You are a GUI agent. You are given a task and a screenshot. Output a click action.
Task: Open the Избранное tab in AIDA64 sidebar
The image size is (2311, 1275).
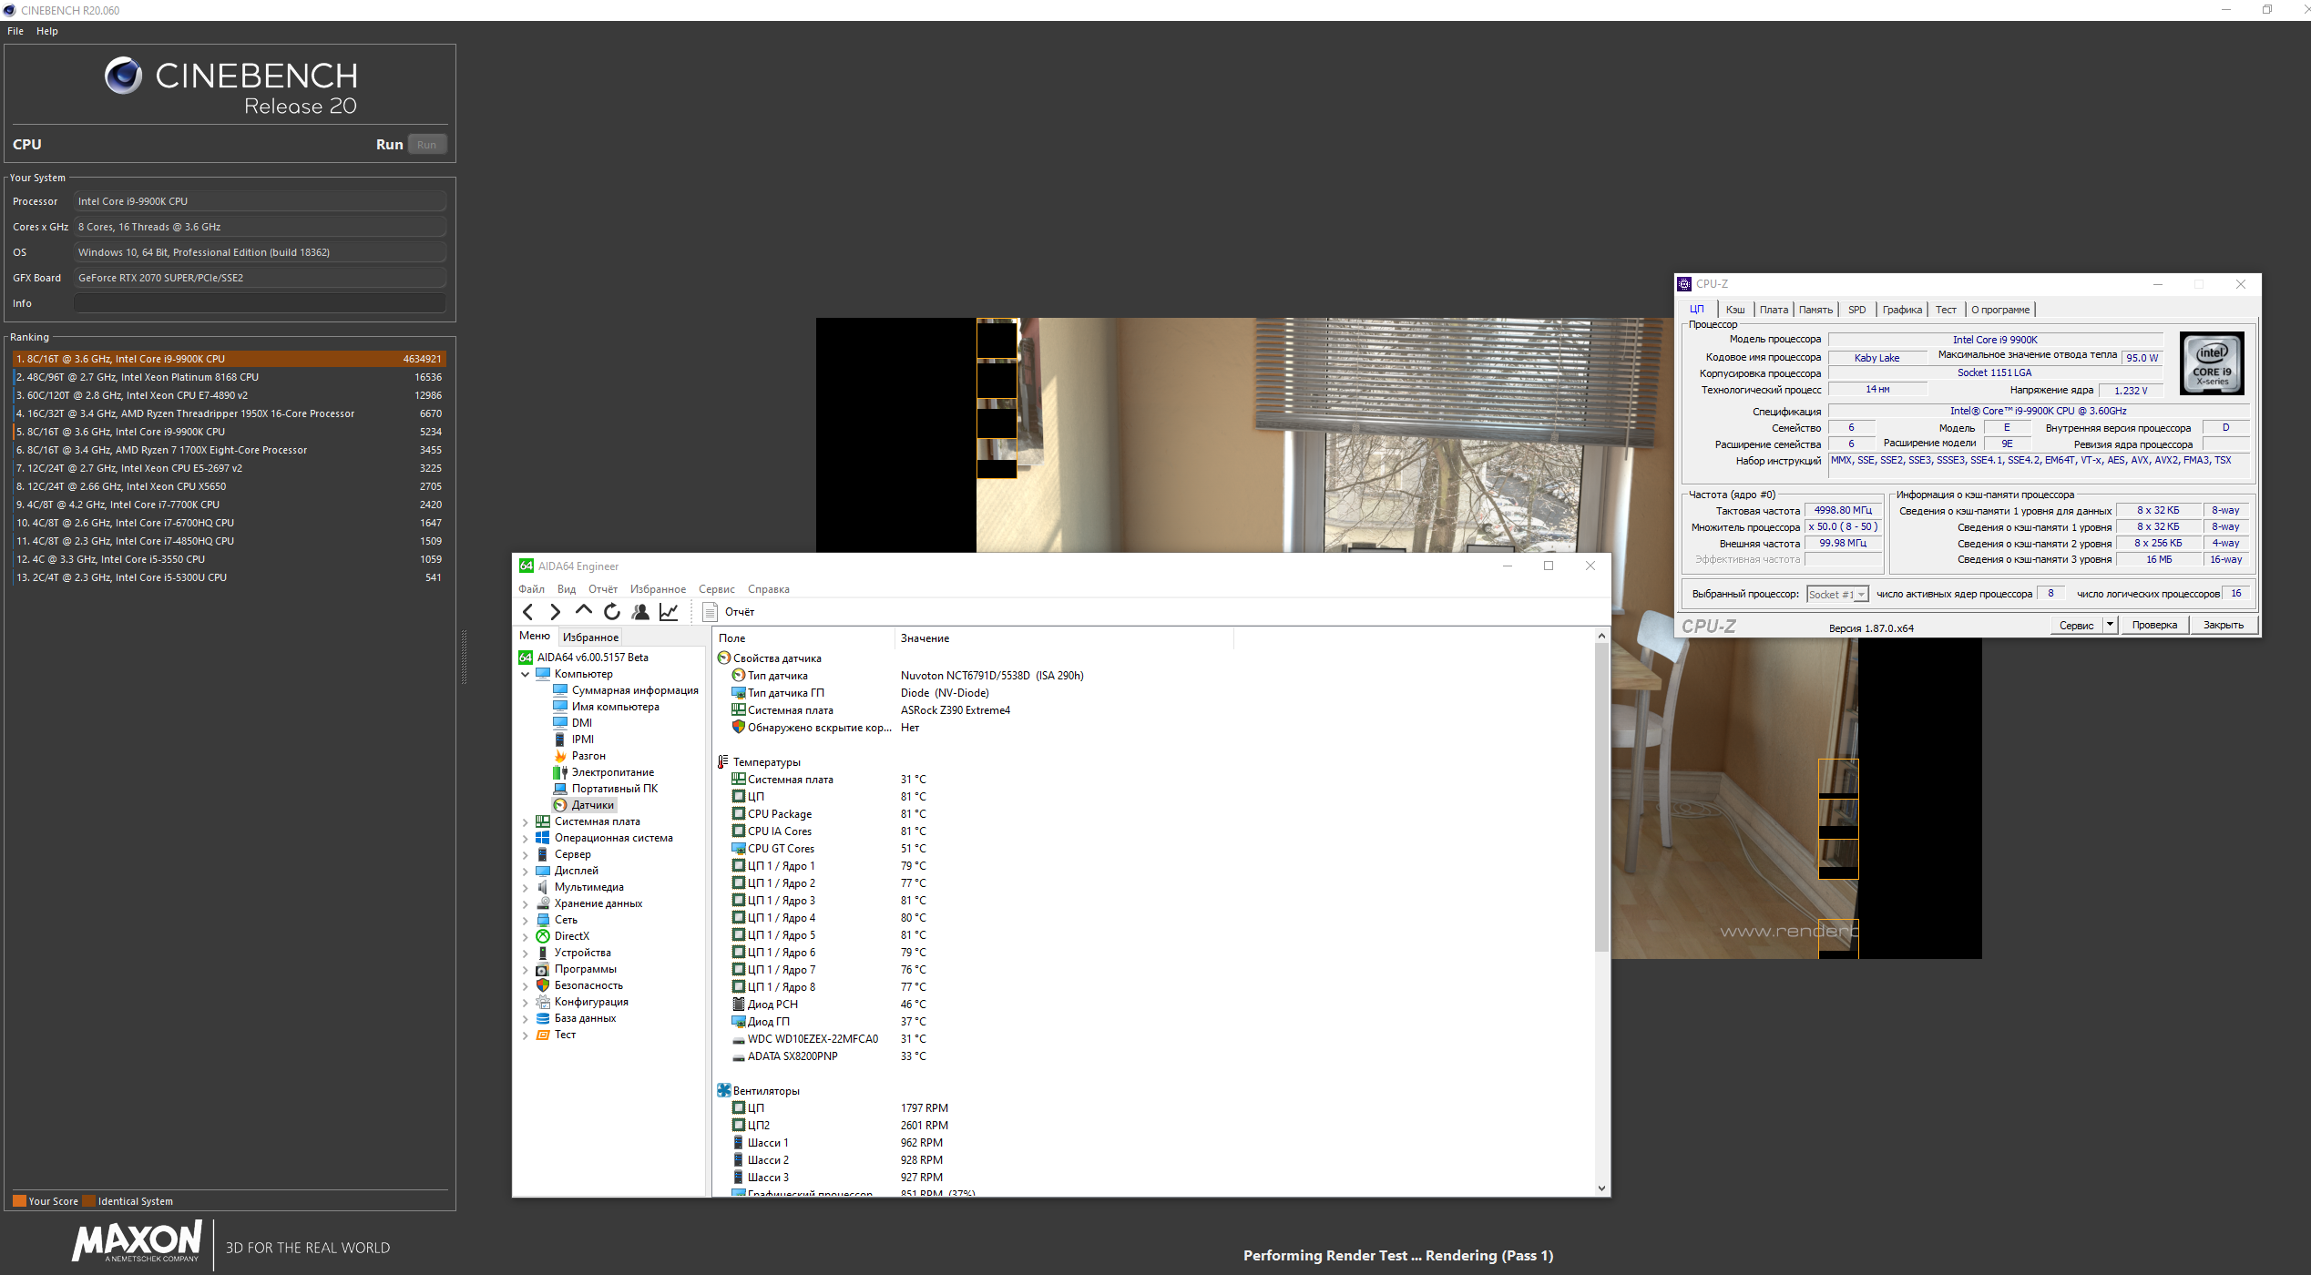[590, 637]
